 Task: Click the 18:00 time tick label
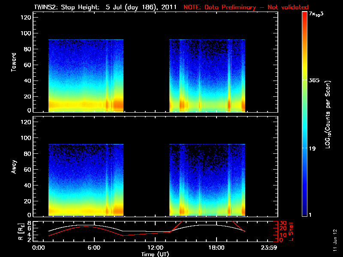216,248
